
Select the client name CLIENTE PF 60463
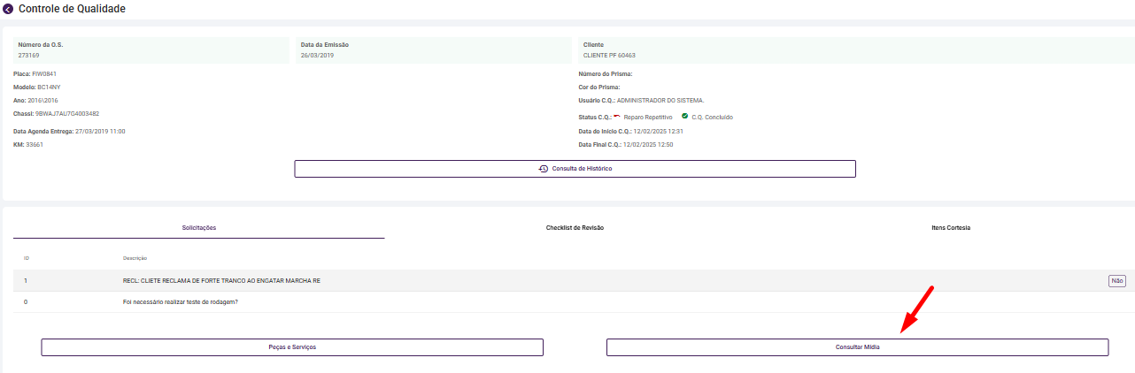coord(609,56)
